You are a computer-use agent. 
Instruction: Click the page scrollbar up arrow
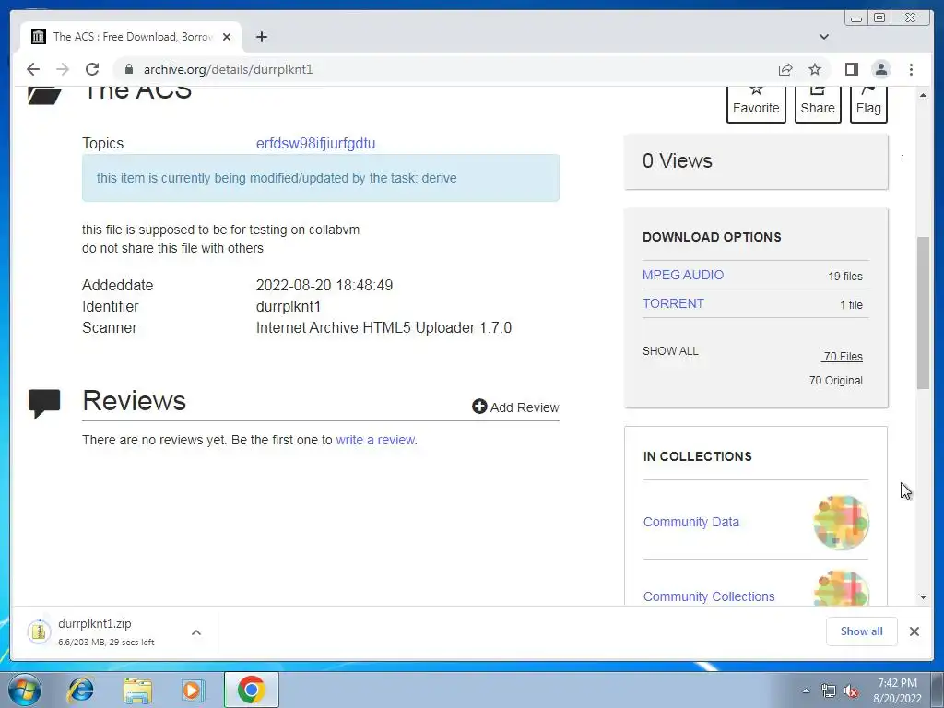(x=923, y=95)
